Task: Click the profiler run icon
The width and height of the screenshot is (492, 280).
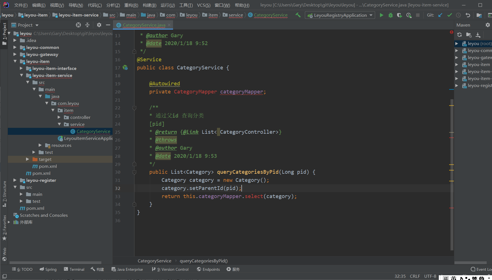Action: tap(409, 15)
